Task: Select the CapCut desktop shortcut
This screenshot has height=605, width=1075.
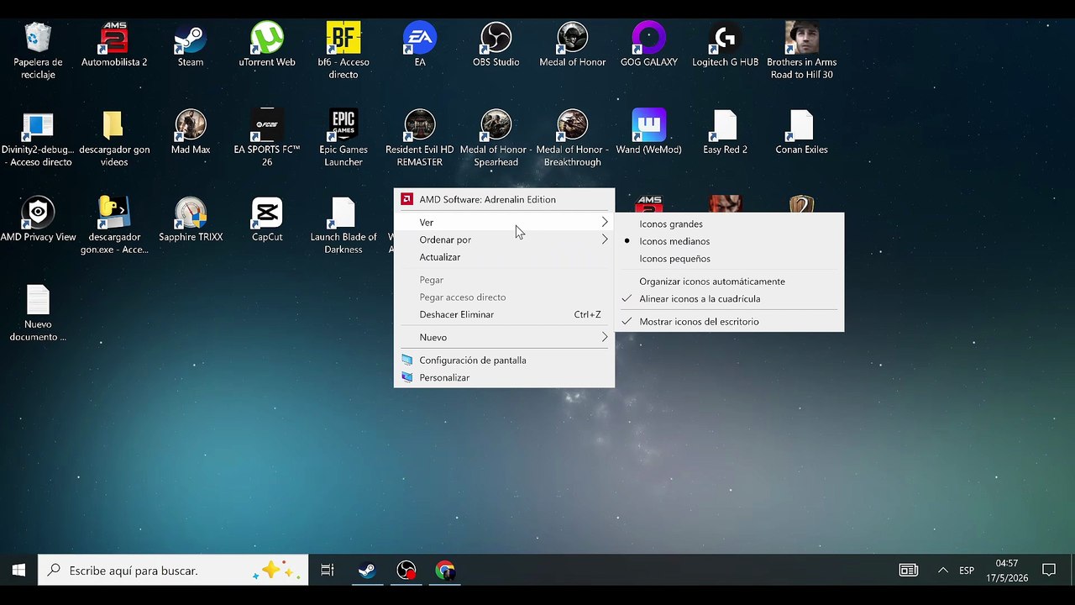Action: point(267,220)
